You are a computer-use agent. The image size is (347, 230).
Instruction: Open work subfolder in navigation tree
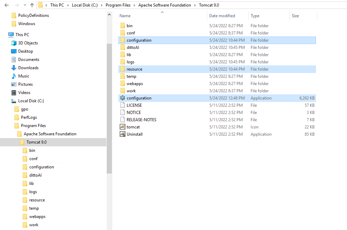coord(34,225)
